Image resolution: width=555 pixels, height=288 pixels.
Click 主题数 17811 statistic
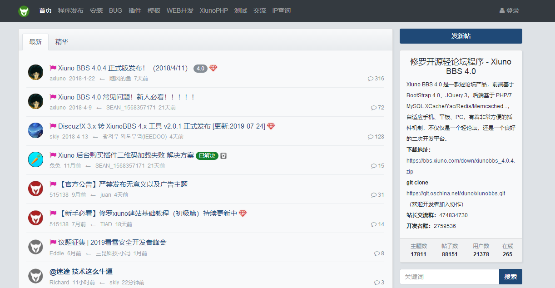(x=419, y=250)
